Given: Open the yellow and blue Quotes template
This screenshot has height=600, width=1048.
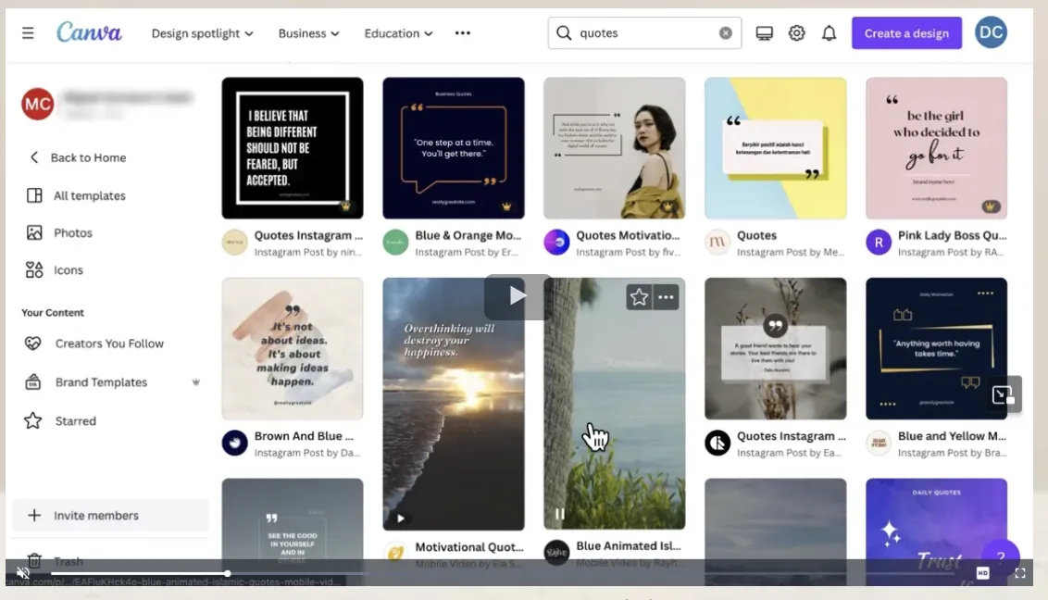Looking at the screenshot, I should (x=775, y=147).
